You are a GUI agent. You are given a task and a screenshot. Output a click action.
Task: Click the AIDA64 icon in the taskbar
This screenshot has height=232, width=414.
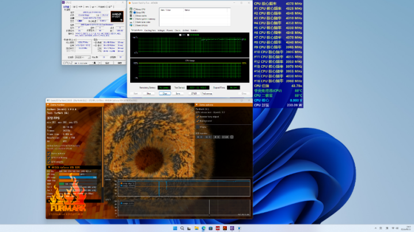pos(218,228)
